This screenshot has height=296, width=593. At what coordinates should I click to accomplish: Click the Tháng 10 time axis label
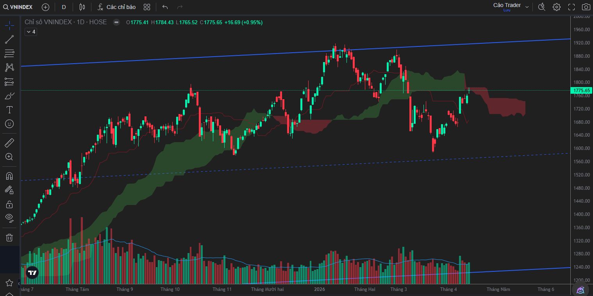click(x=170, y=289)
